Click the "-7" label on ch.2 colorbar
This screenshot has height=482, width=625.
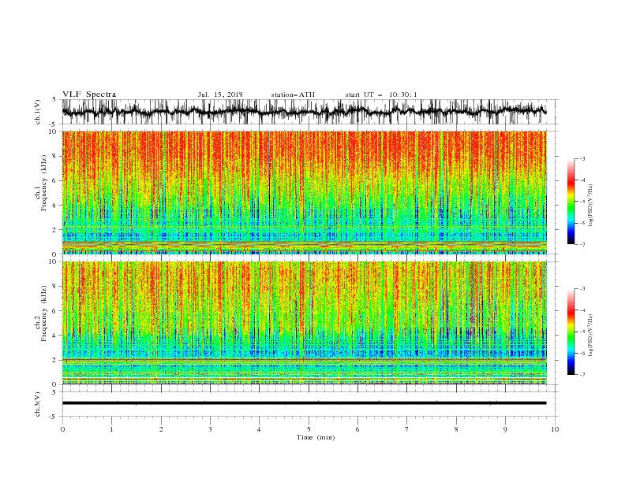[x=582, y=375]
